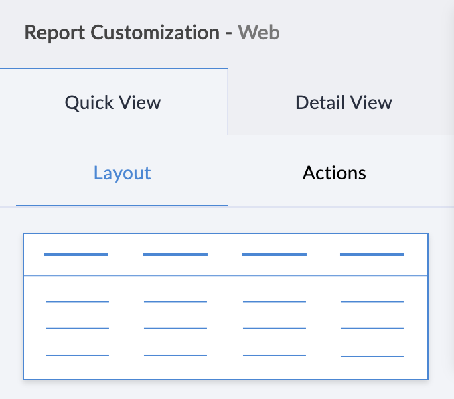Click the second column header line in layout preview
The width and height of the screenshot is (454, 399).
coord(175,254)
